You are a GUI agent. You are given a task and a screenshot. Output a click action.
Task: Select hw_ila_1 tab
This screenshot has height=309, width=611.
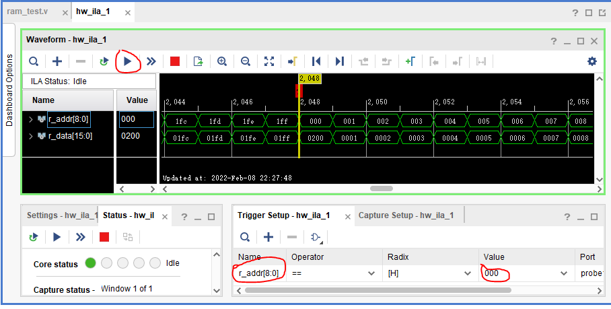pos(93,11)
